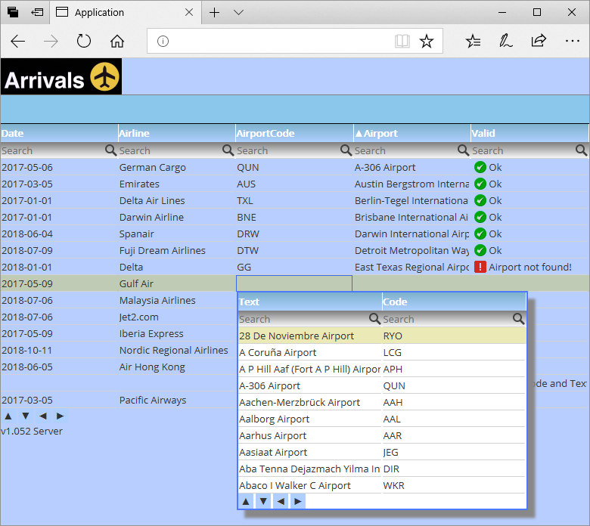
Task: Click the main grid page up arrow
Action: coord(8,416)
